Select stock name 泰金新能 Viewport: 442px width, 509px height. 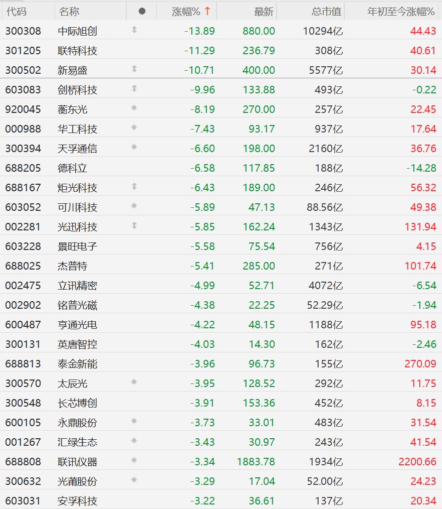tap(78, 364)
